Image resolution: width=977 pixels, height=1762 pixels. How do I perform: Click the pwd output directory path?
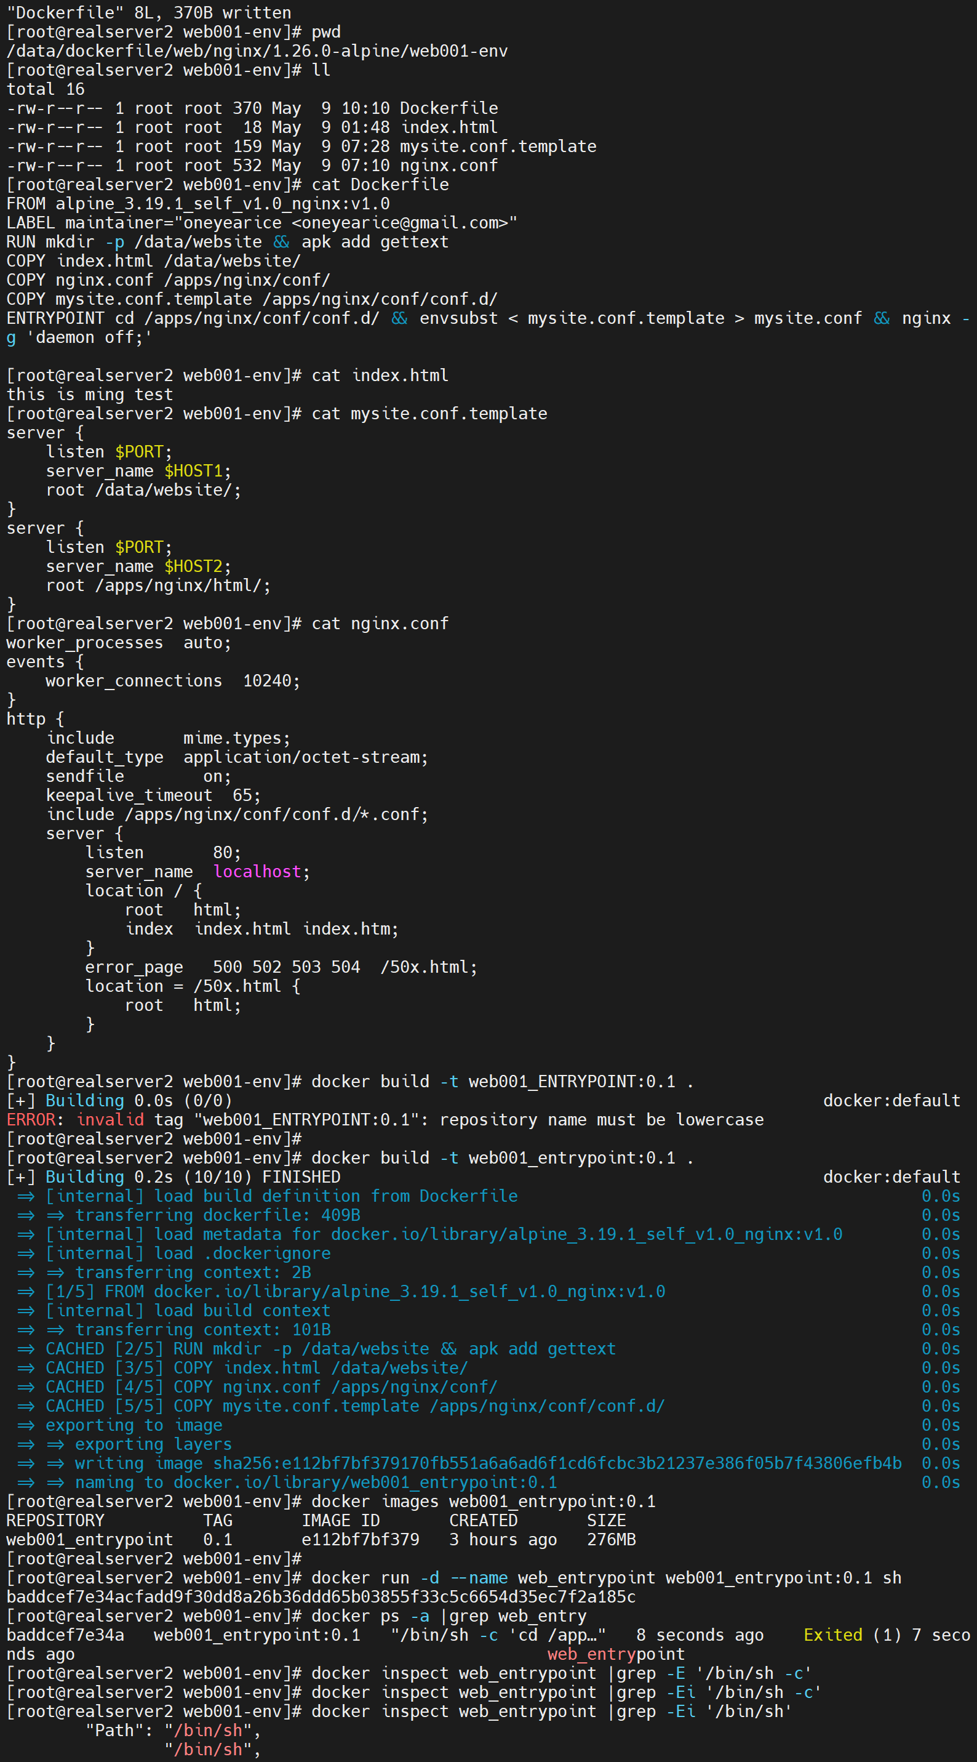(x=257, y=50)
